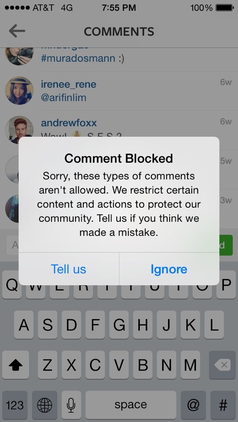Tap the Tell us button
The image size is (238, 422).
pos(68,269)
